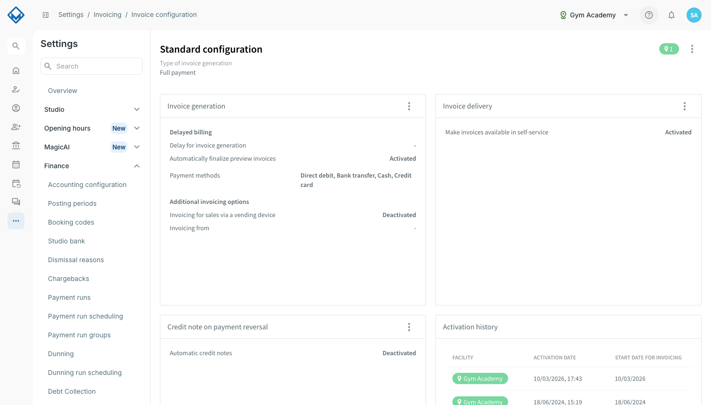Open Dismissal reasons
The height and width of the screenshot is (405, 711).
(76, 260)
